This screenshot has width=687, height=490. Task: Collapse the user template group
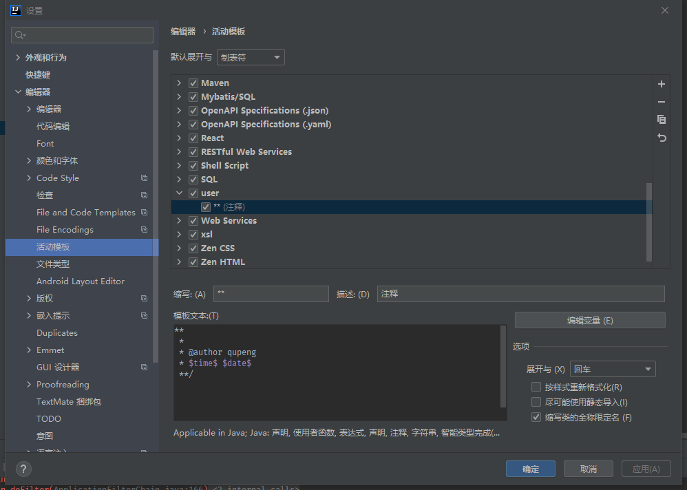click(179, 193)
